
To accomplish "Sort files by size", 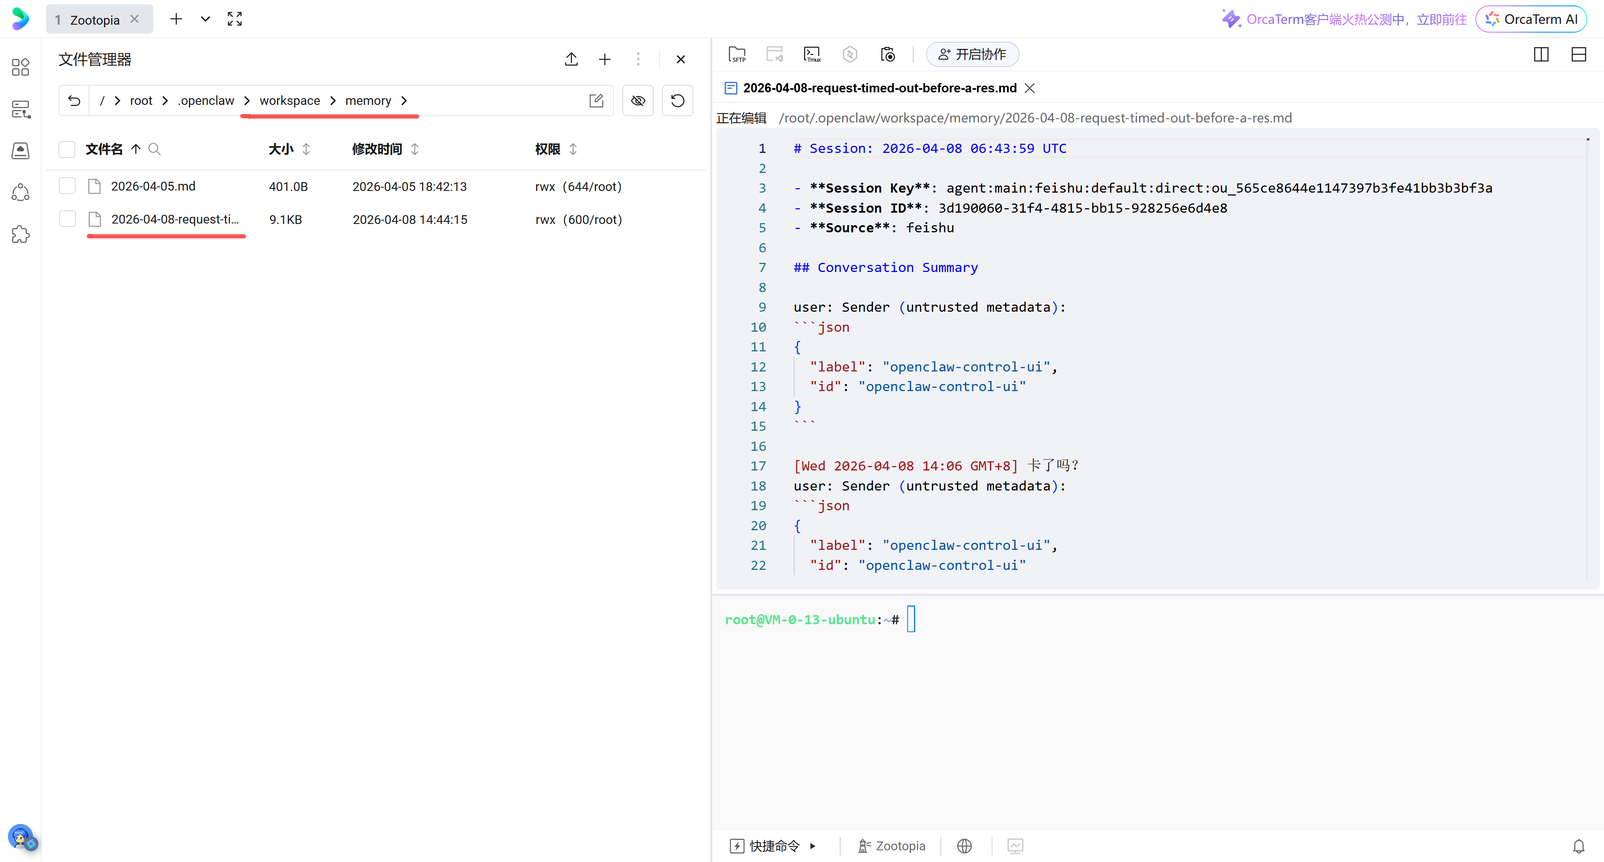I will (x=306, y=150).
